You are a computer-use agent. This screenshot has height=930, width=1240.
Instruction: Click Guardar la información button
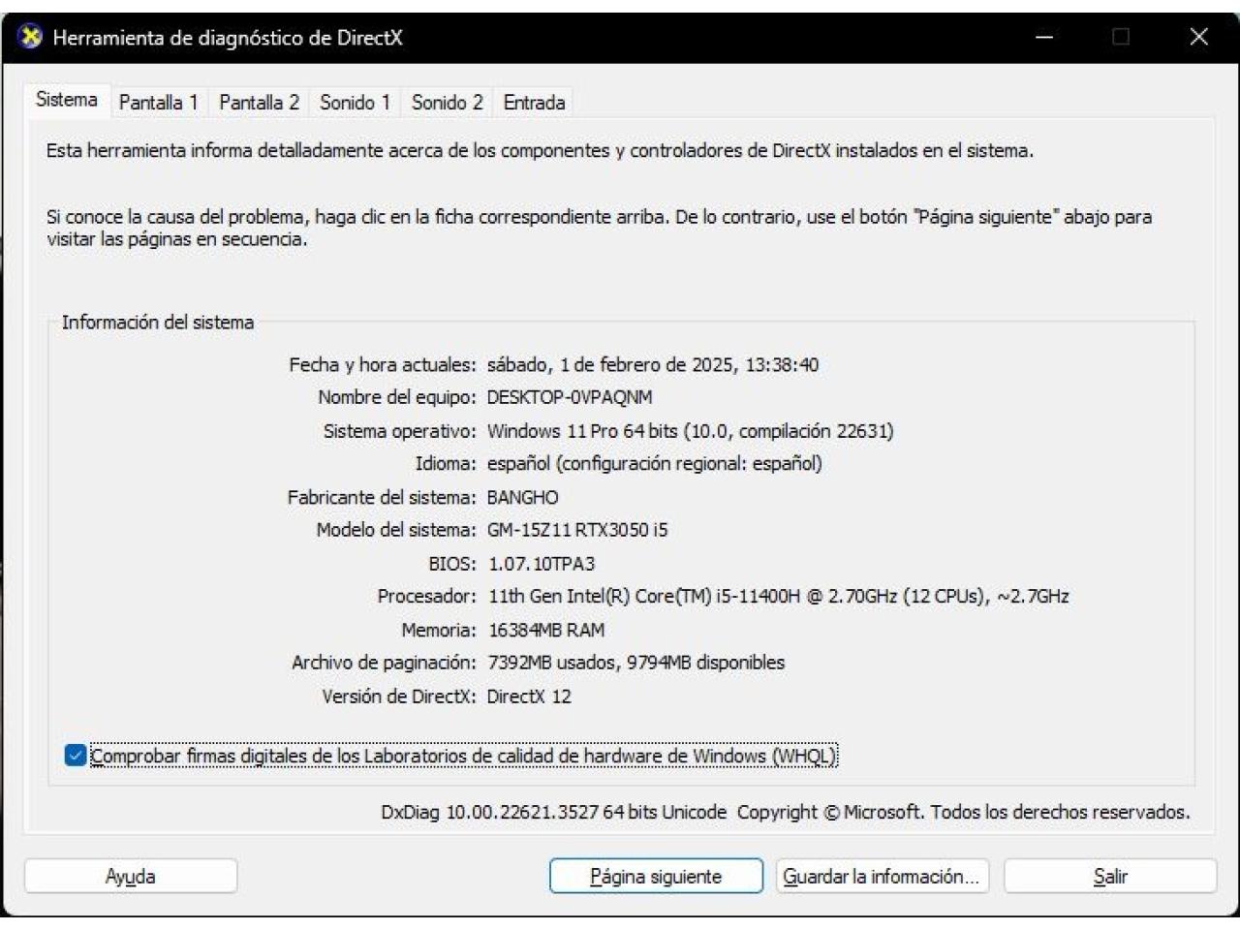click(x=882, y=877)
